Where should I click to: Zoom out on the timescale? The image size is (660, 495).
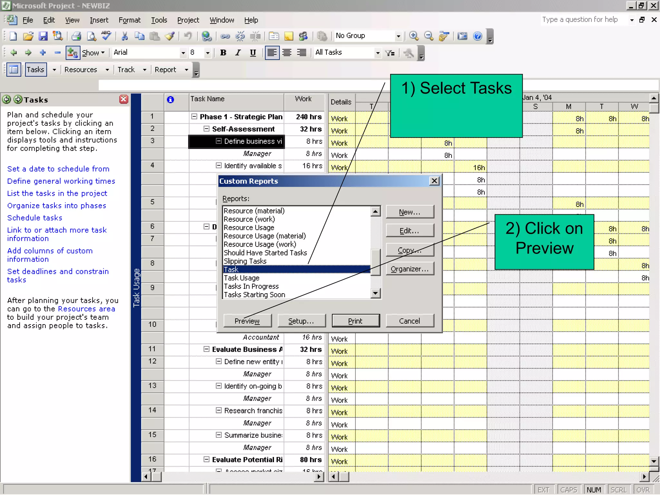tap(429, 36)
